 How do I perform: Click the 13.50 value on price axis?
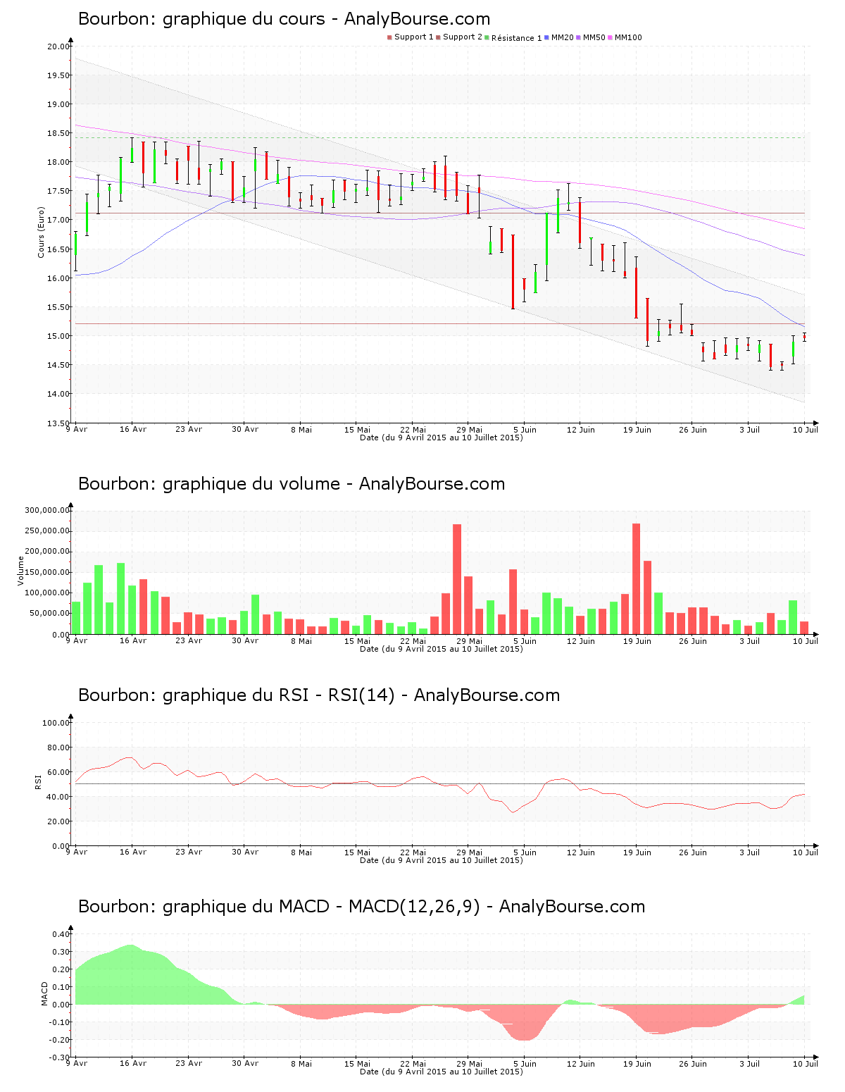(59, 423)
